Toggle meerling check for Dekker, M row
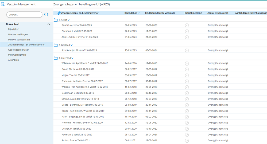The image size is (267, 144). click(x=187, y=129)
